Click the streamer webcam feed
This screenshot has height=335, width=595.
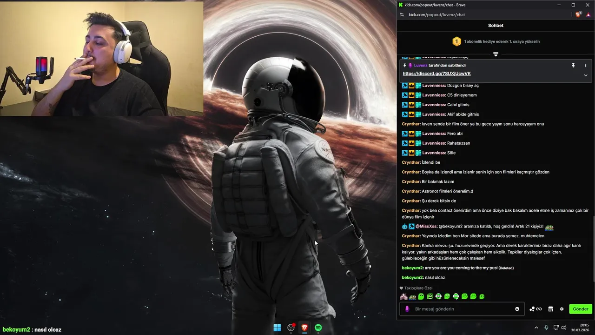click(101, 59)
